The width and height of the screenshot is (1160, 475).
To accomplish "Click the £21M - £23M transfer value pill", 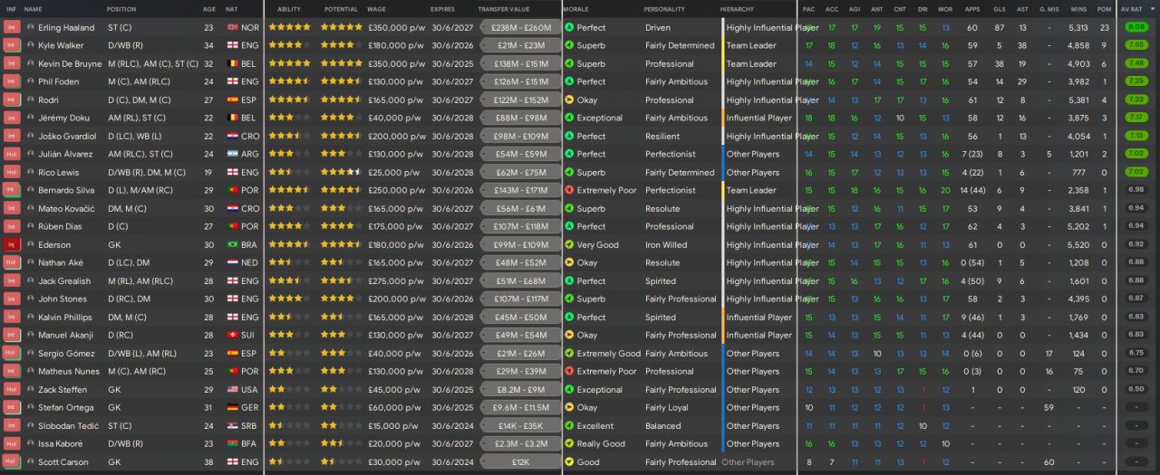I will [519, 45].
